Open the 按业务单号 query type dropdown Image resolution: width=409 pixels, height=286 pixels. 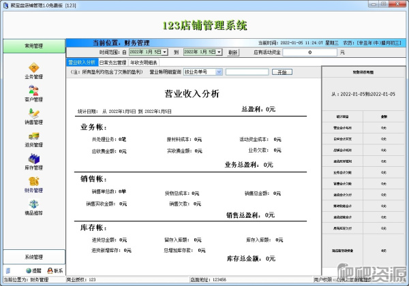[219, 72]
